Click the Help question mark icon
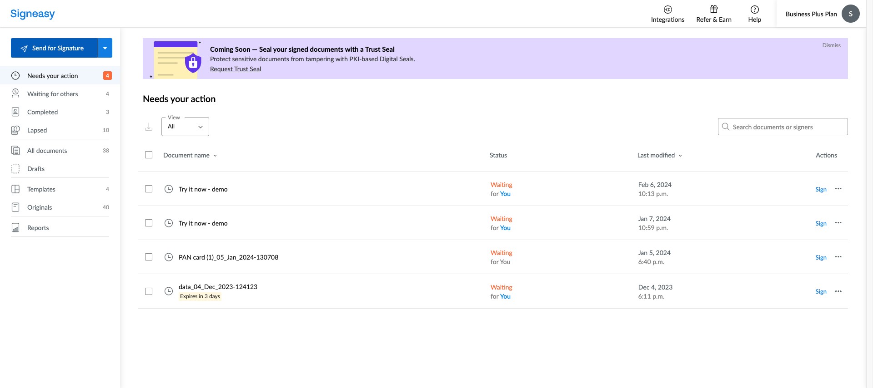This screenshot has height=388, width=873. pyautogui.click(x=754, y=10)
